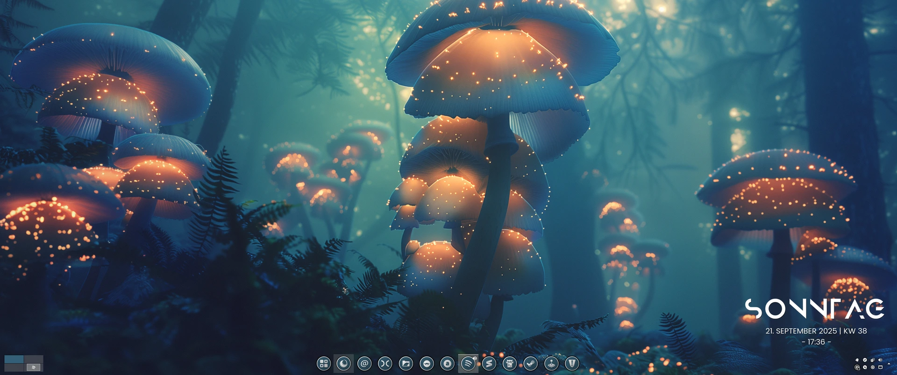
Task: Open the application launcher grid icon
Action: coord(323,363)
